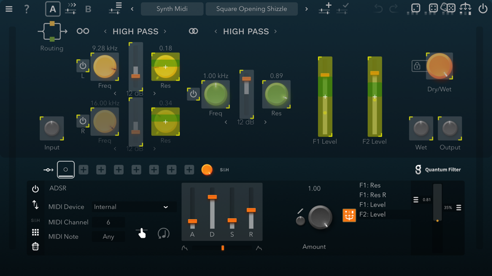Go to next preset arrow

pyautogui.click(x=307, y=9)
